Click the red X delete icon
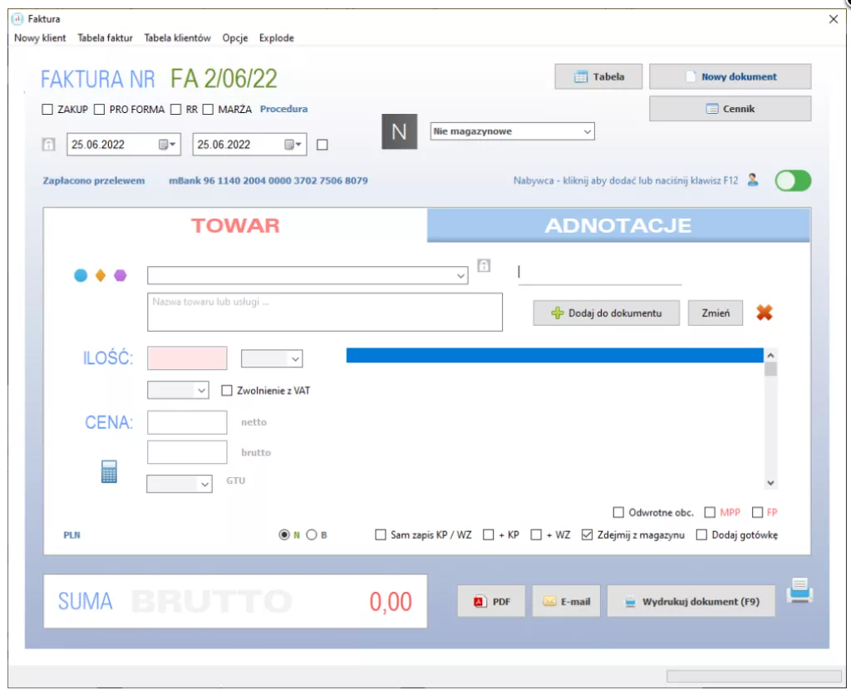The height and width of the screenshot is (695, 851). pyautogui.click(x=765, y=313)
